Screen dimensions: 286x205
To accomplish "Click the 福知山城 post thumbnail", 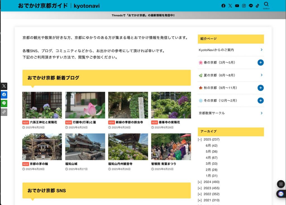I will click(x=85, y=146).
